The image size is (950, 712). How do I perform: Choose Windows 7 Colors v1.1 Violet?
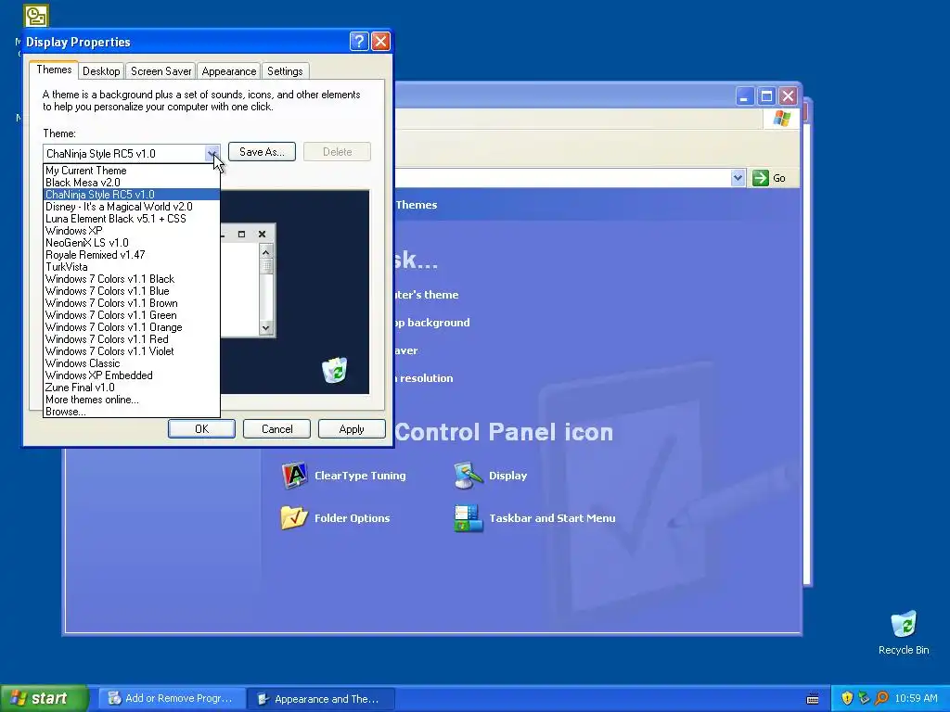pos(132,351)
